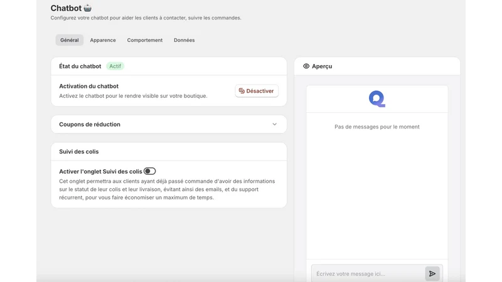The width and height of the screenshot is (502, 282).
Task: Expand the Coupons de réduction section
Action: tap(169, 124)
